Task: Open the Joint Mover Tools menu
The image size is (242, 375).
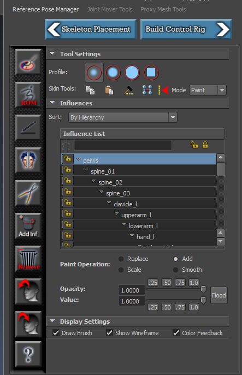Action: pyautogui.click(x=110, y=10)
